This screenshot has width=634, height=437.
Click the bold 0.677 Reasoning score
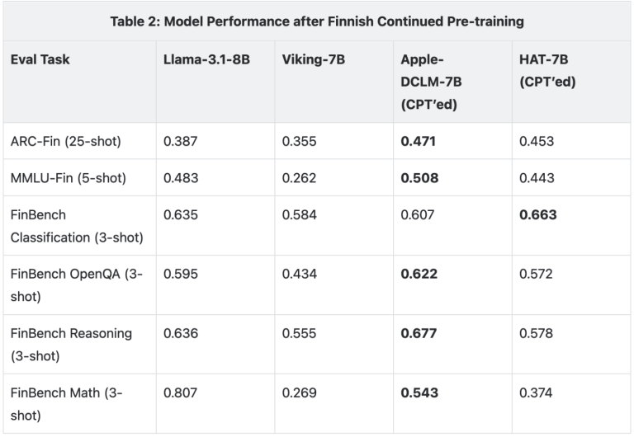coord(419,334)
